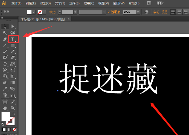Open stroke weight dropdown
This screenshot has height=135, width=189.
75,12
